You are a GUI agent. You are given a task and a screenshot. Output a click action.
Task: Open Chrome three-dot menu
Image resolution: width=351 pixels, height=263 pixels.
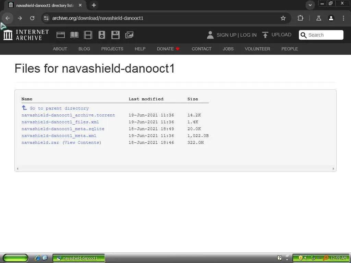[343, 18]
